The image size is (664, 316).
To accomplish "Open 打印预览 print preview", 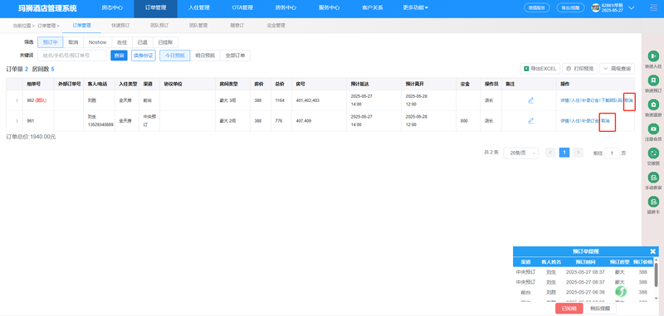I will coord(579,69).
